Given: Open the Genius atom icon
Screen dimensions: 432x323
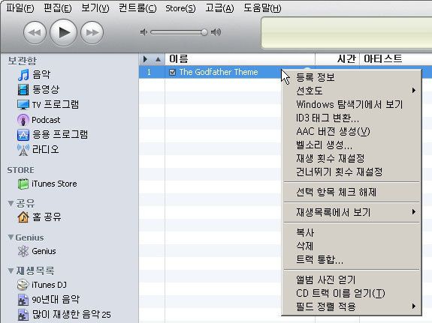Looking at the screenshot, I should (x=23, y=251).
